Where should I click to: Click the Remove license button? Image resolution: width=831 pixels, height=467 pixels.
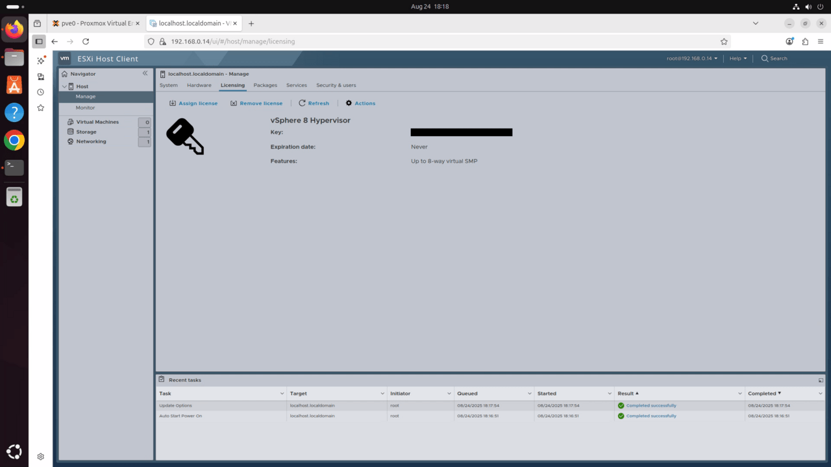pyautogui.click(x=256, y=103)
